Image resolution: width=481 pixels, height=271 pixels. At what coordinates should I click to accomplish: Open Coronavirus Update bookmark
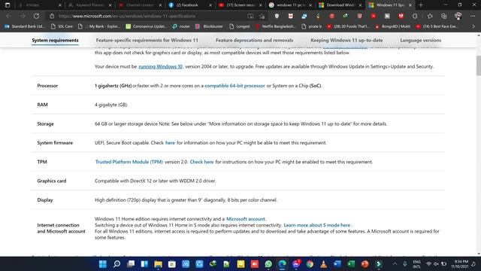[x=147, y=26]
